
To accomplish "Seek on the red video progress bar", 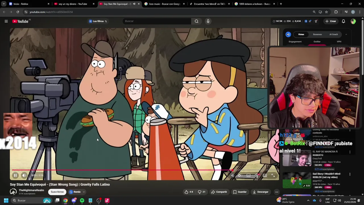I will [144, 170].
